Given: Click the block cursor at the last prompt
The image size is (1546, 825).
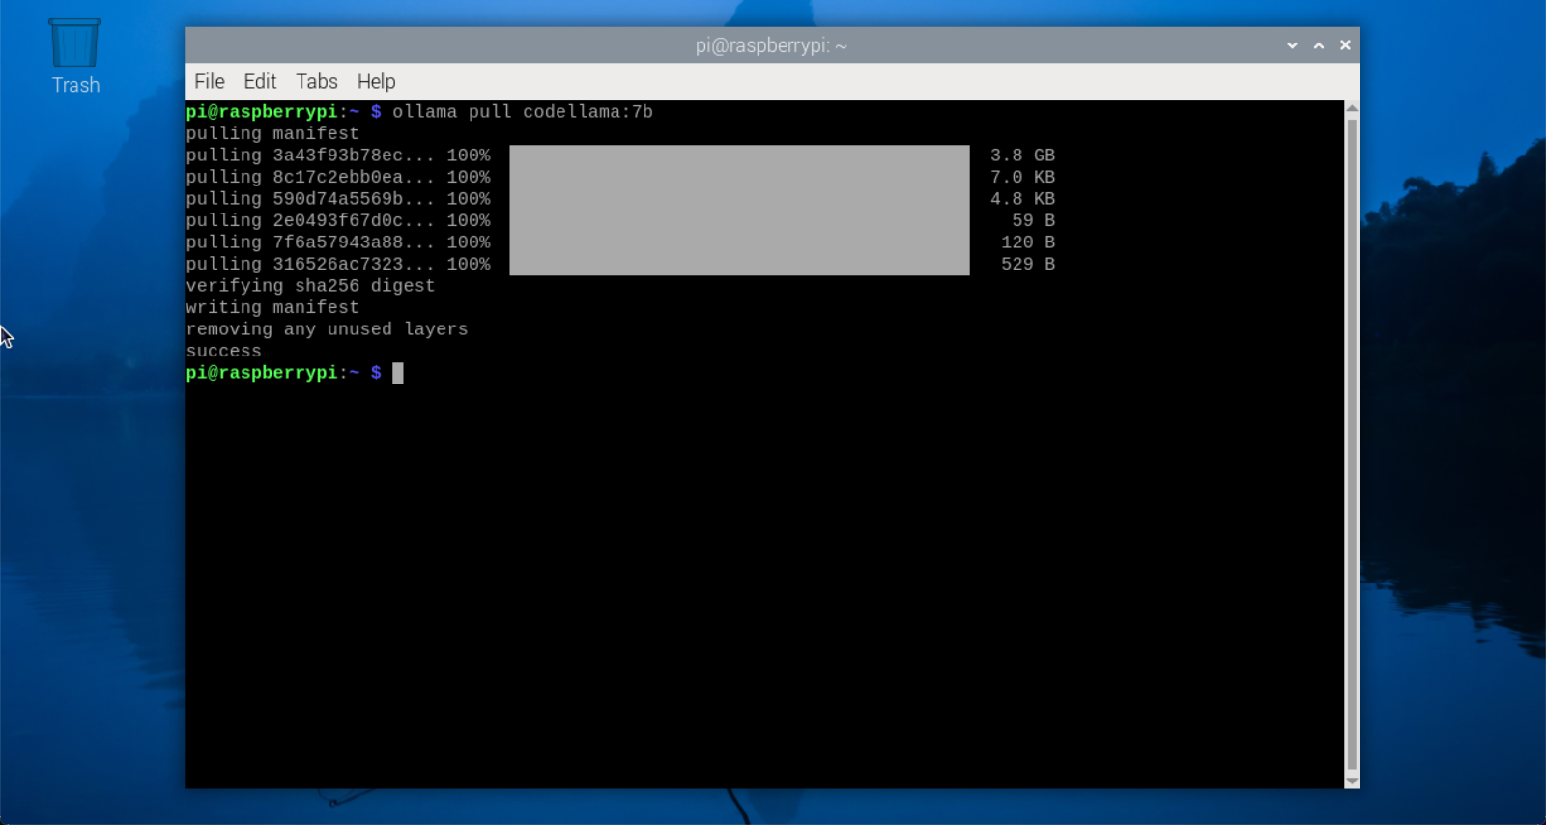Looking at the screenshot, I should (398, 373).
